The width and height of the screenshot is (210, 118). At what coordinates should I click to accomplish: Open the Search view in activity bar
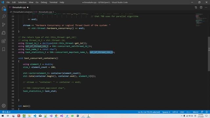click(x=4, y=16)
